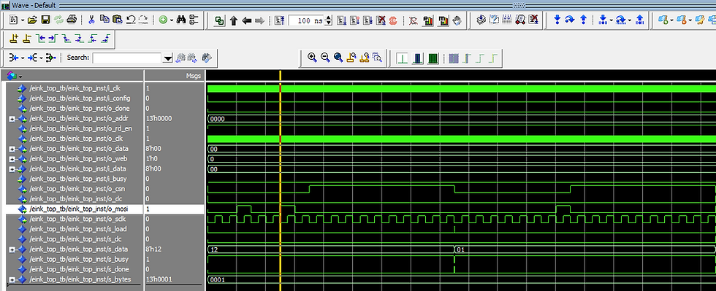
Task: Expand the o_addr signal bus
Action: pos(12,119)
